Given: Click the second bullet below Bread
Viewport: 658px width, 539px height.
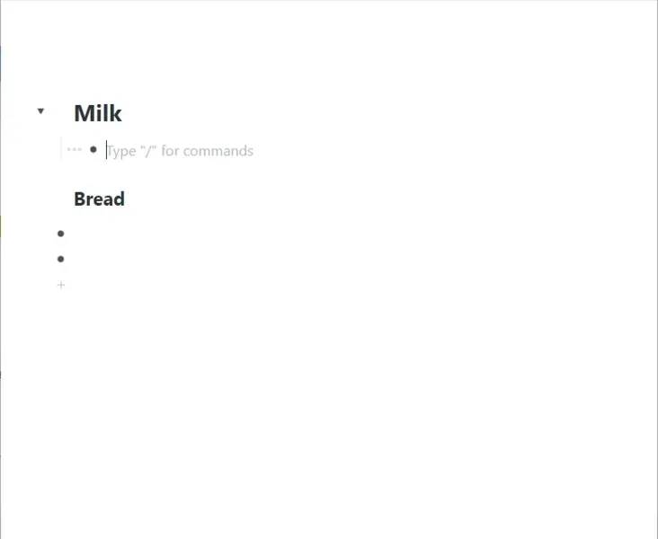Looking at the screenshot, I should pyautogui.click(x=61, y=260).
